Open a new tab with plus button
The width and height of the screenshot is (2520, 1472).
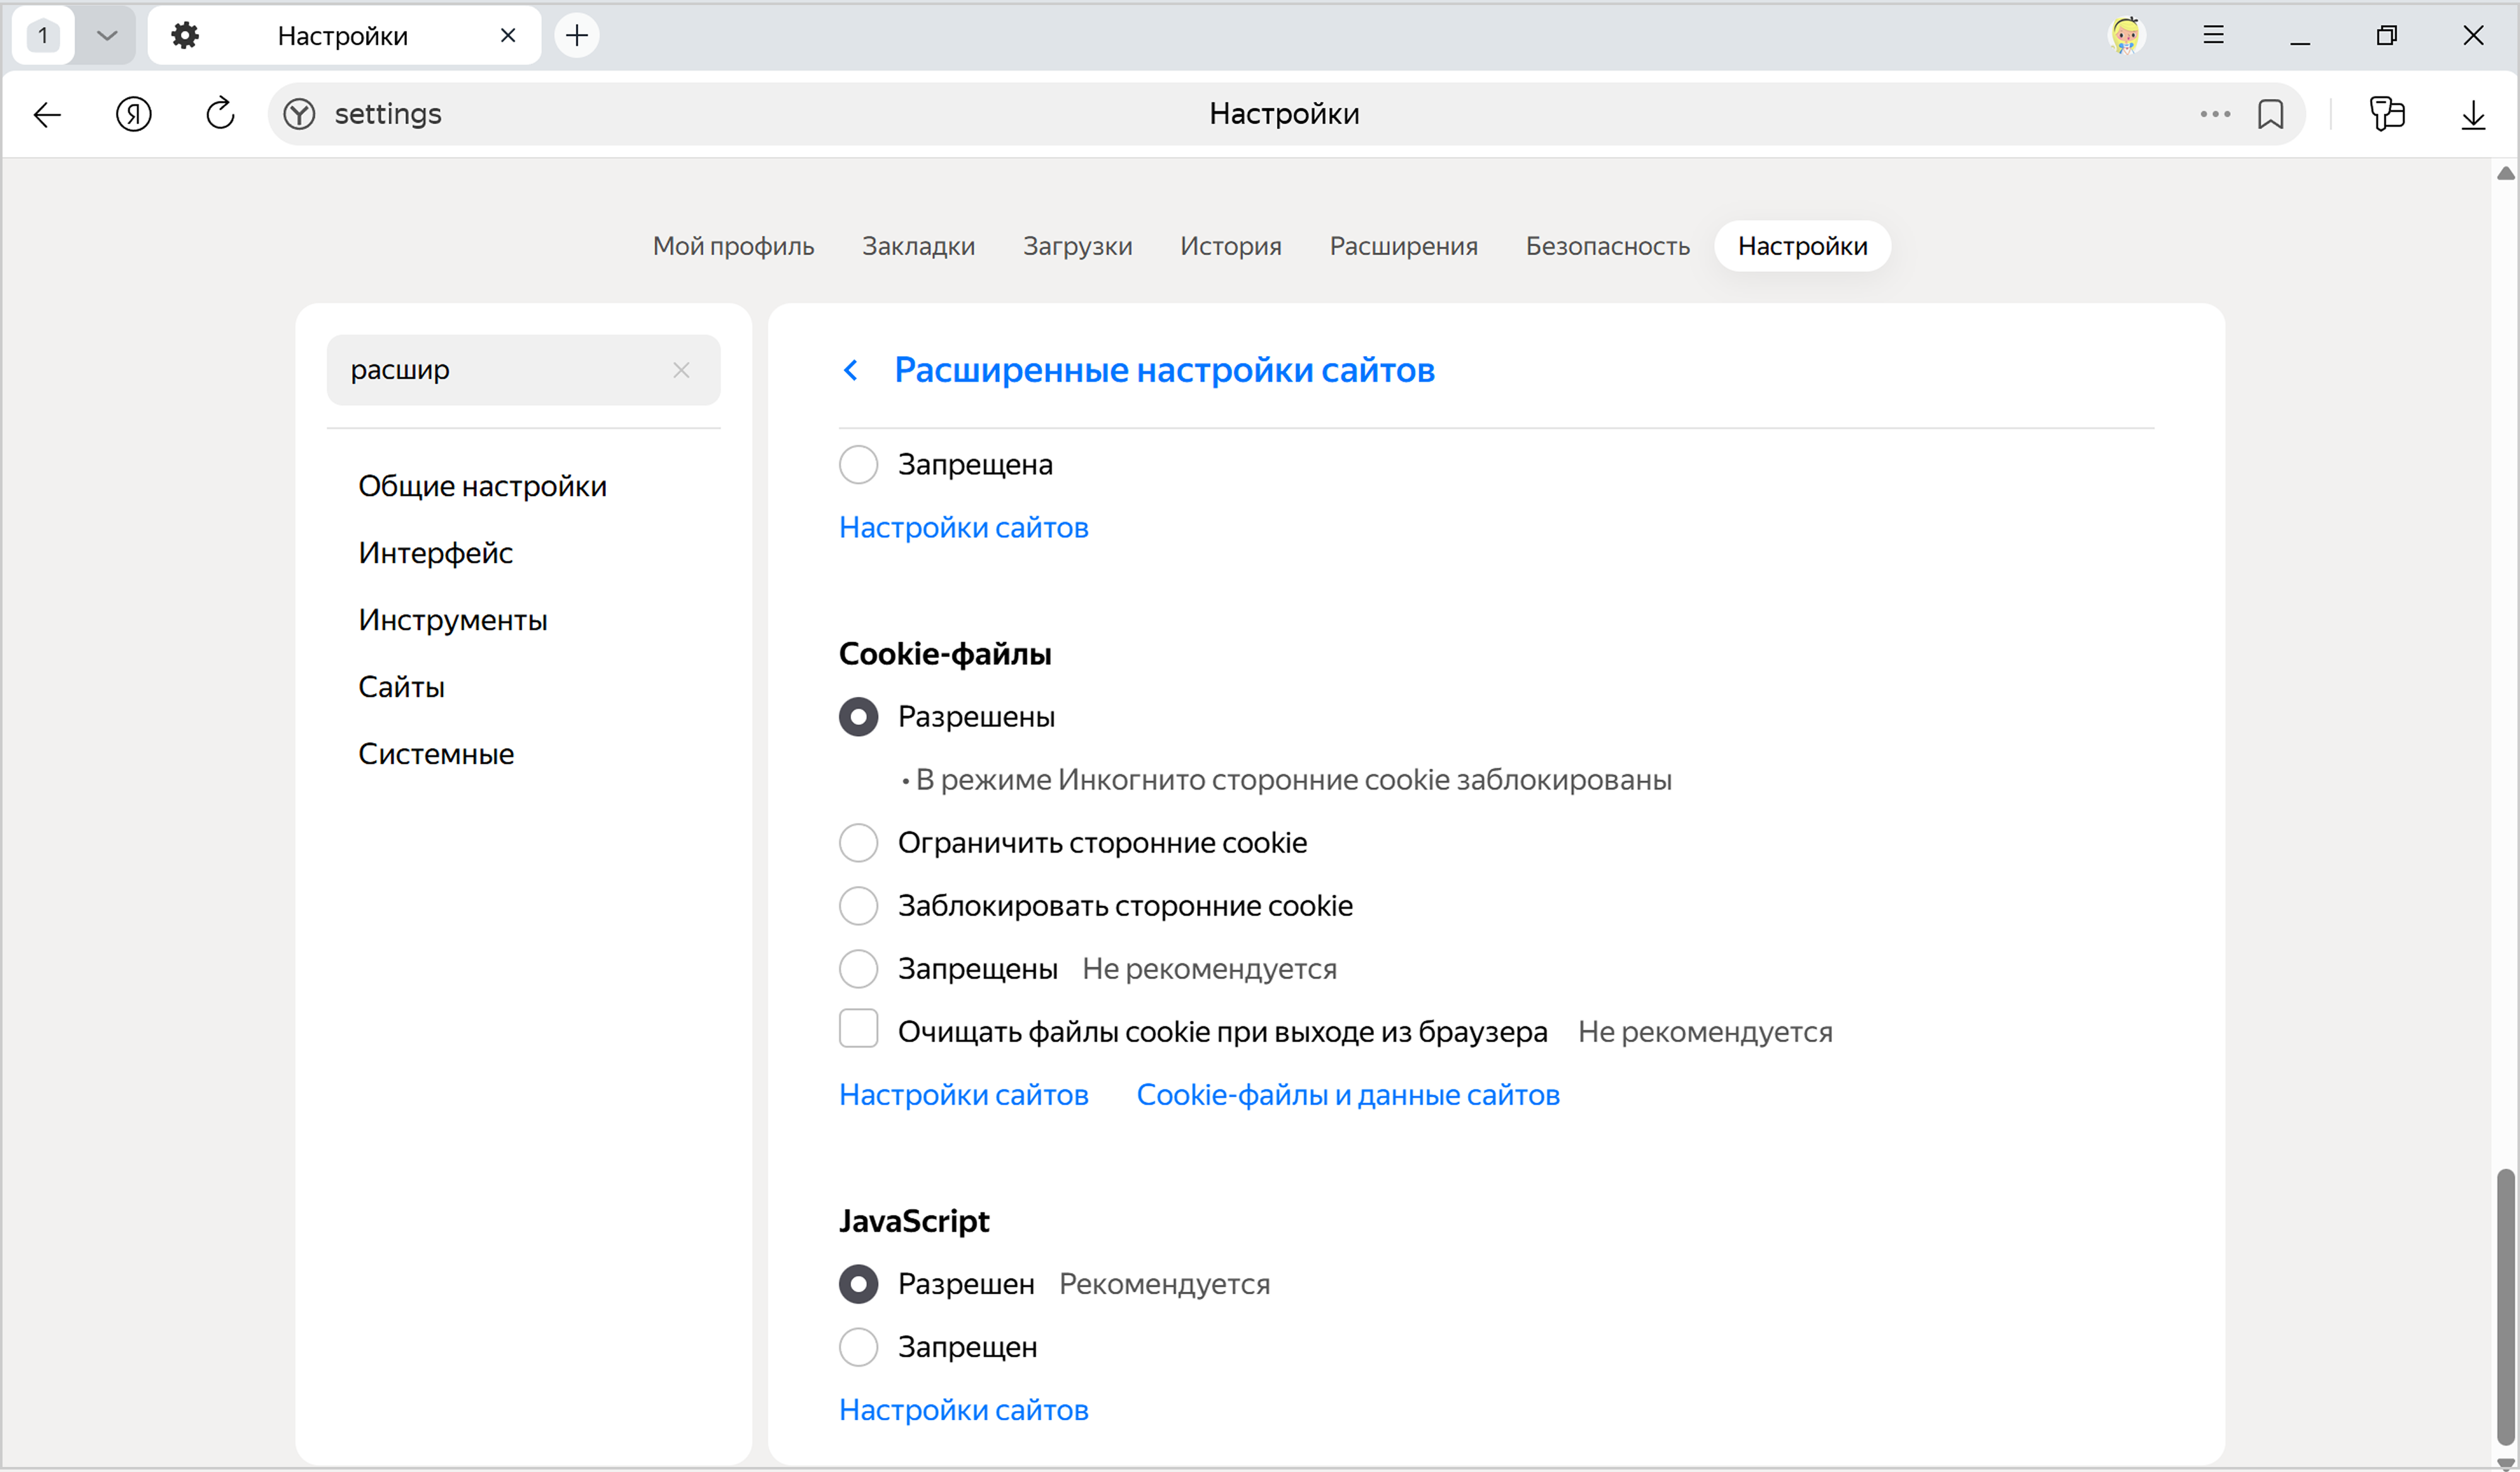(577, 36)
